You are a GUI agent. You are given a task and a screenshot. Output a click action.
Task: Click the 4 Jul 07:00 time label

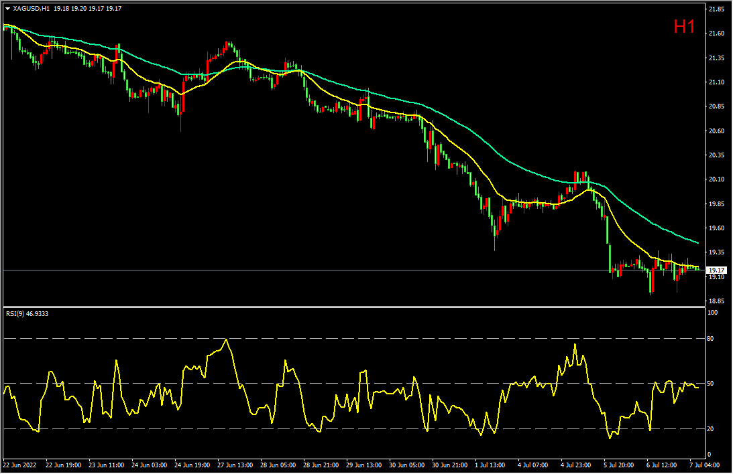[x=533, y=465]
